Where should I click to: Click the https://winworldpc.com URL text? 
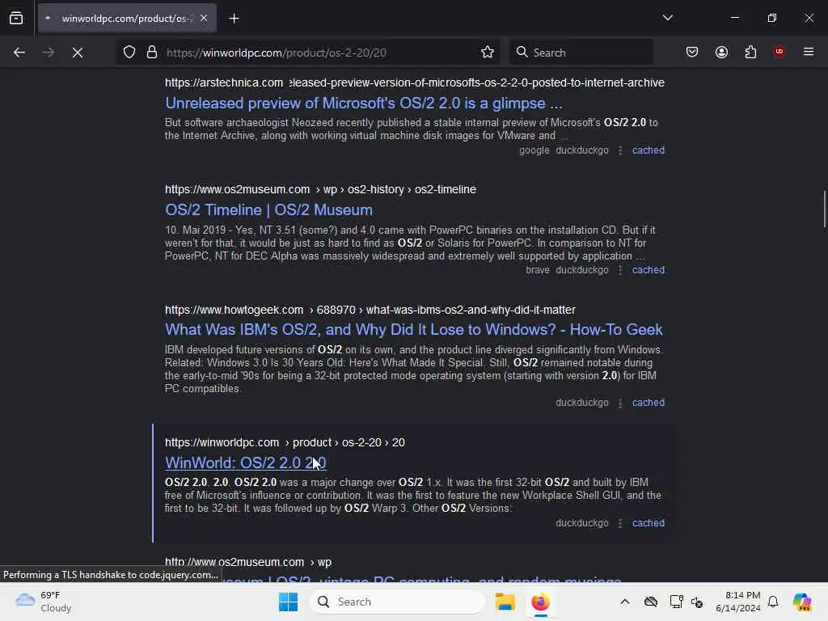point(222,442)
